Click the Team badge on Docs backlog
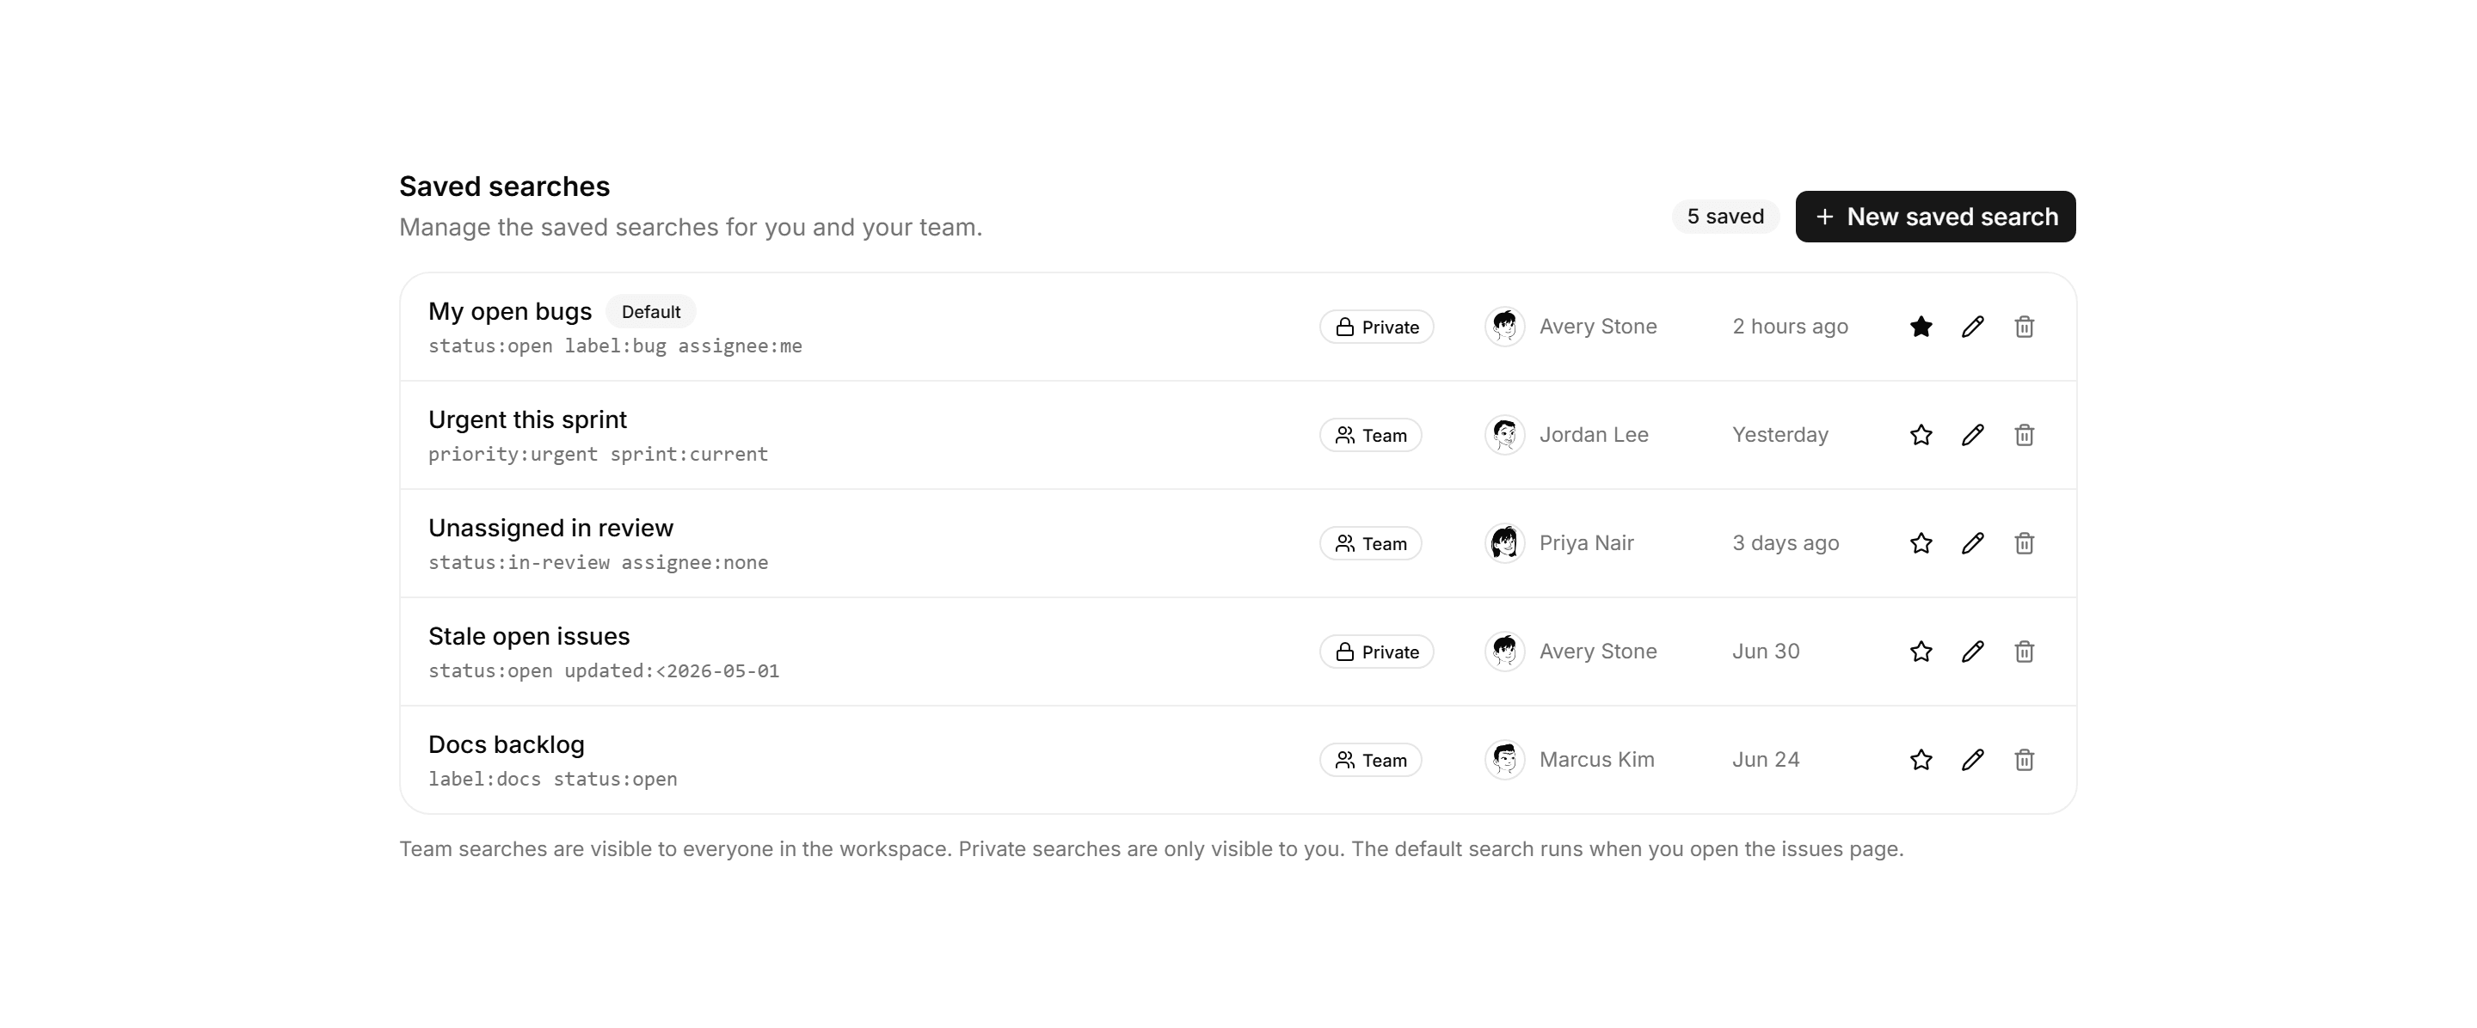 tap(1370, 760)
